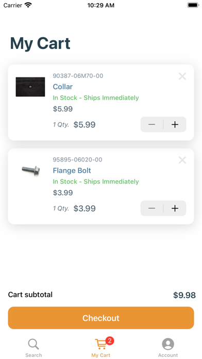Select the Search tab label
The width and height of the screenshot is (202, 359).
33,355
